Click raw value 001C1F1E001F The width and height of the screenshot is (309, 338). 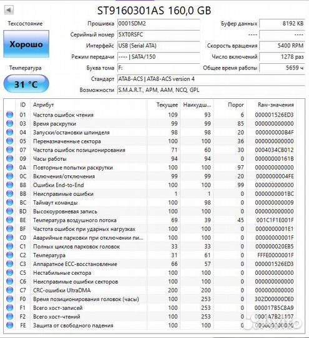tap(275, 220)
